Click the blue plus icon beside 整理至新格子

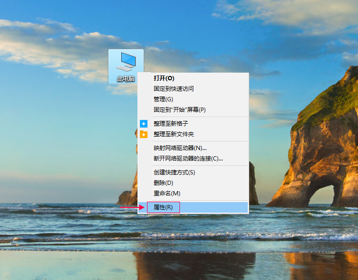tap(144, 124)
